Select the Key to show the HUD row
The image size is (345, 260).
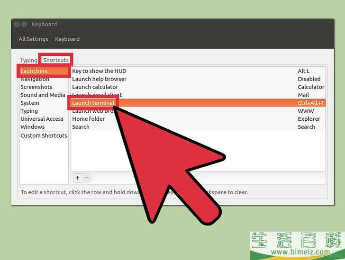(x=99, y=71)
